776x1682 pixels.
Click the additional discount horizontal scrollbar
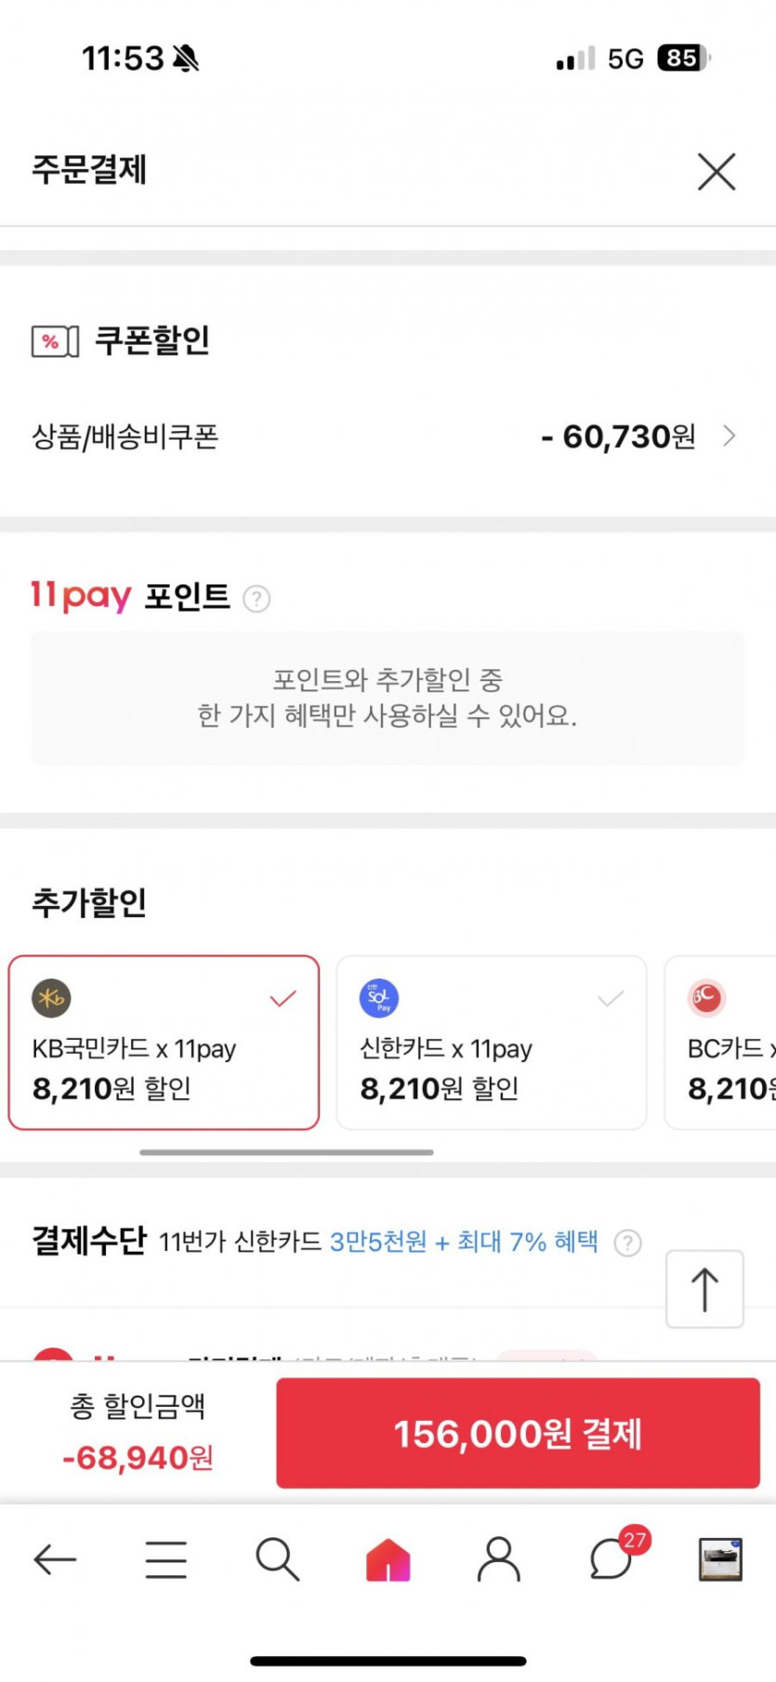point(286,1152)
